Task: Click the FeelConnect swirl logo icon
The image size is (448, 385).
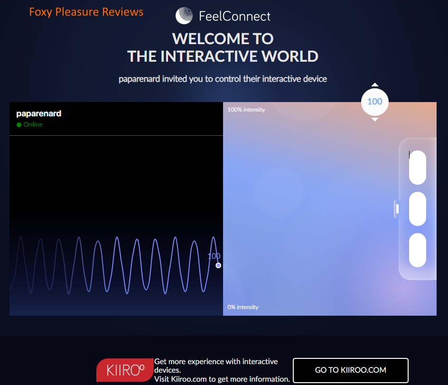Action: point(184,16)
